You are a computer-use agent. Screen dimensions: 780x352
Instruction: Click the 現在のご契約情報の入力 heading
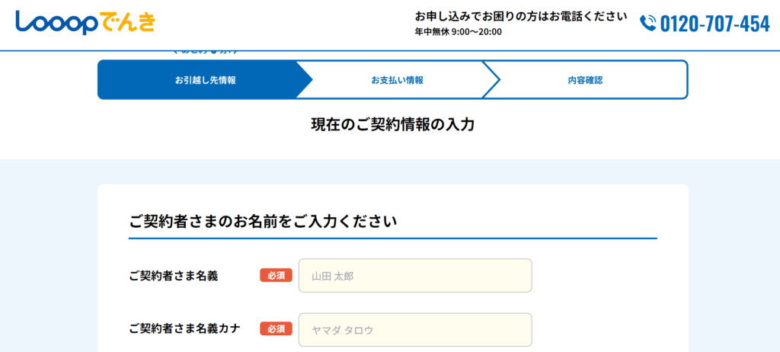tap(392, 124)
